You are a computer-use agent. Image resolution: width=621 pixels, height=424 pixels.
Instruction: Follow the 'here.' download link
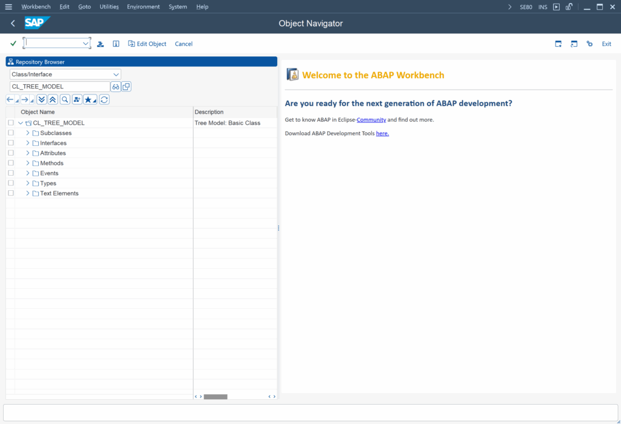point(382,133)
